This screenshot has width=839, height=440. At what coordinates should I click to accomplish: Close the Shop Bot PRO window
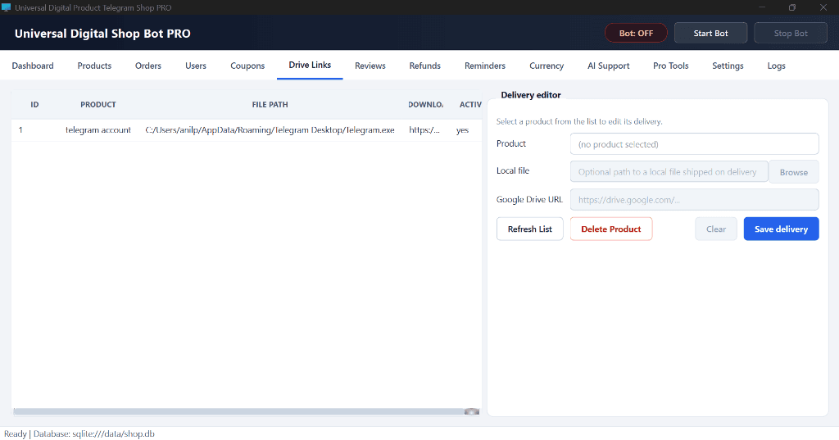(x=823, y=7)
